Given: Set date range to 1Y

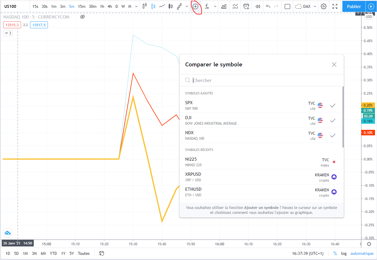Looking at the screenshot, I should pyautogui.click(x=63, y=253).
